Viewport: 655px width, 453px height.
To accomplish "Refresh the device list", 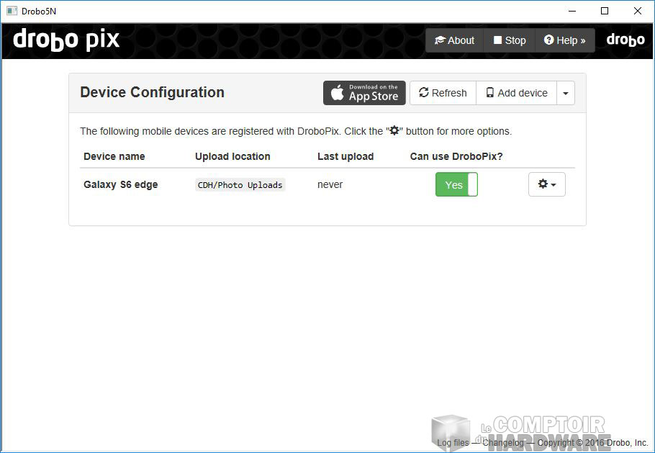I will tap(443, 93).
